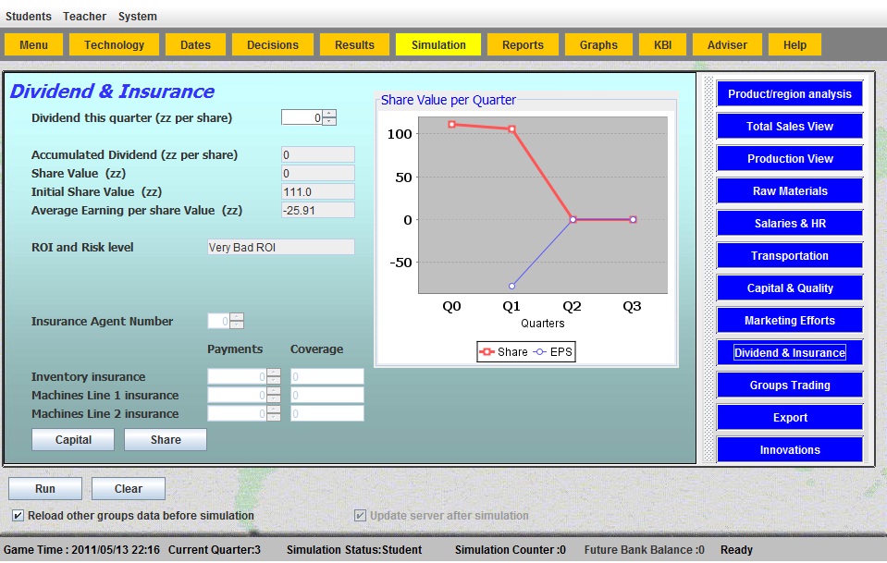Open the Students menu

click(x=28, y=16)
